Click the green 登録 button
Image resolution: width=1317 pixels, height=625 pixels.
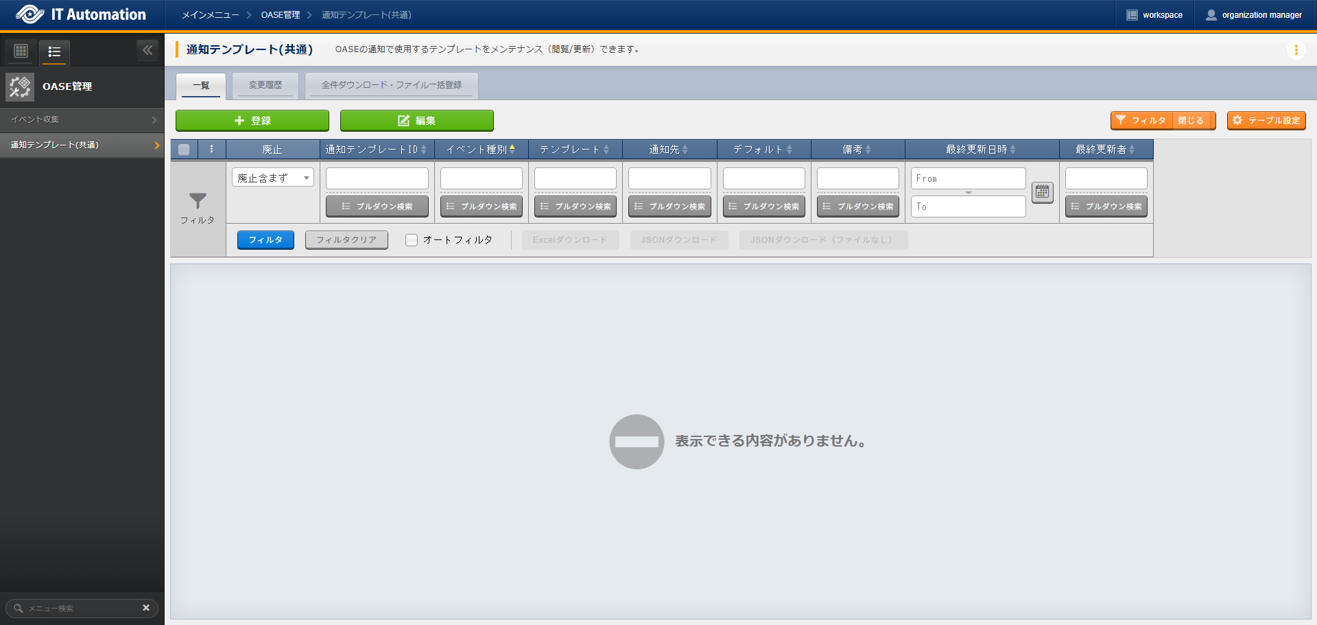point(252,121)
